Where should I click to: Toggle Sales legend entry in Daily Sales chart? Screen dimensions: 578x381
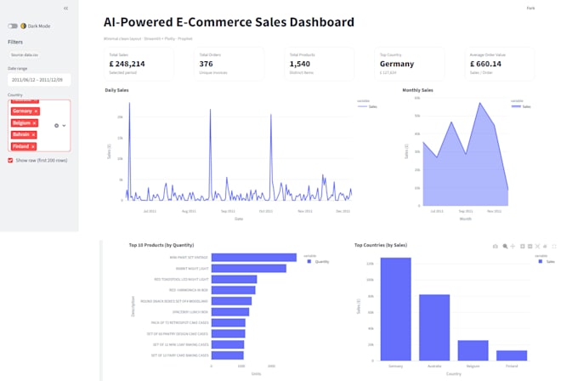[367, 106]
